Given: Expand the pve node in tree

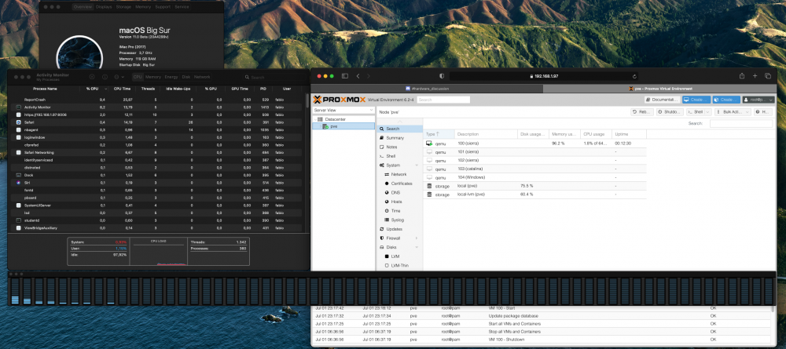Looking at the screenshot, I should pos(320,126).
